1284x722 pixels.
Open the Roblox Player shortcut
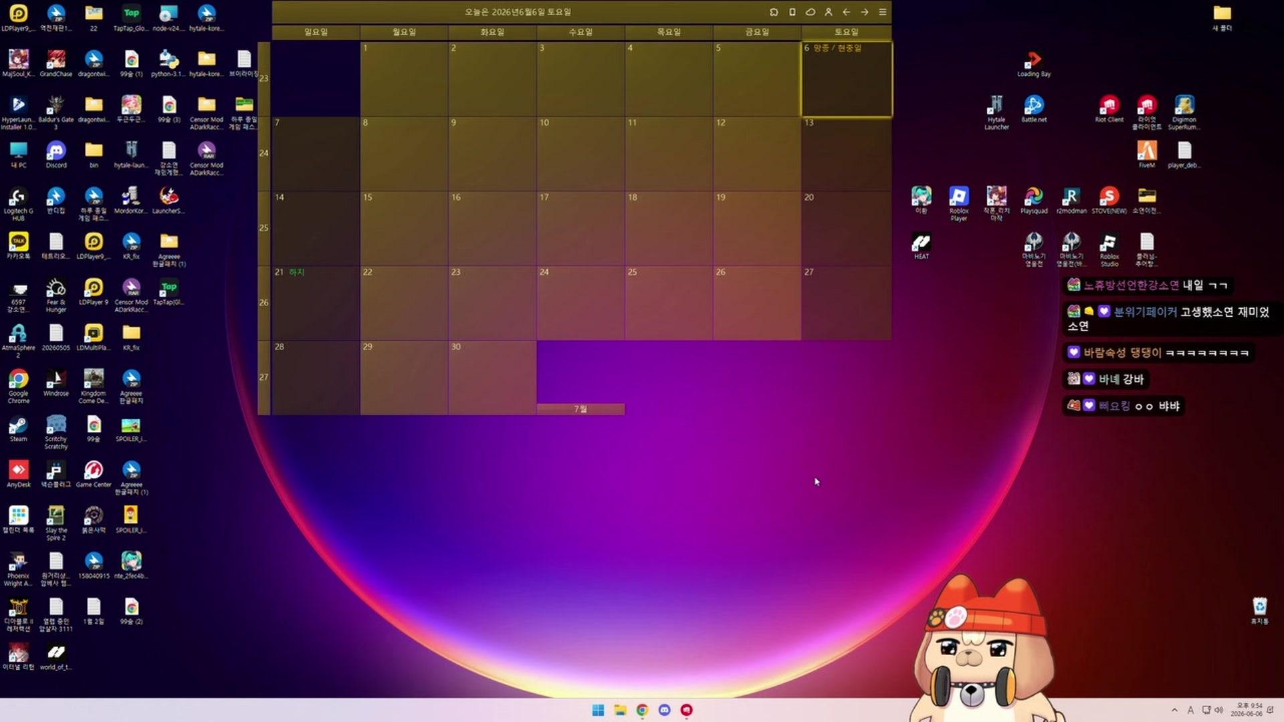pos(959,203)
